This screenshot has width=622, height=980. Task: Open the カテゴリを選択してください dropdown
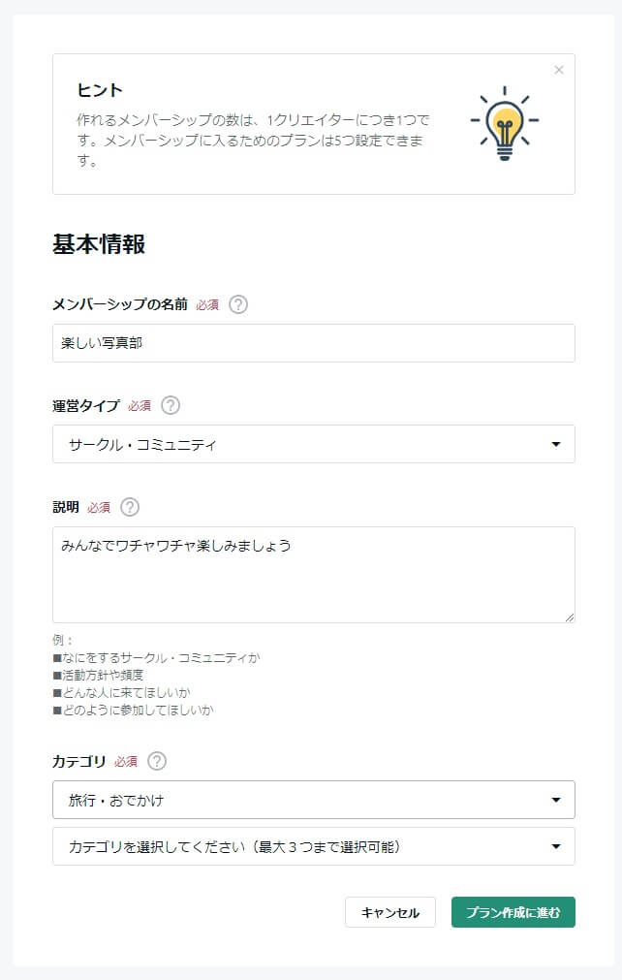pos(314,847)
